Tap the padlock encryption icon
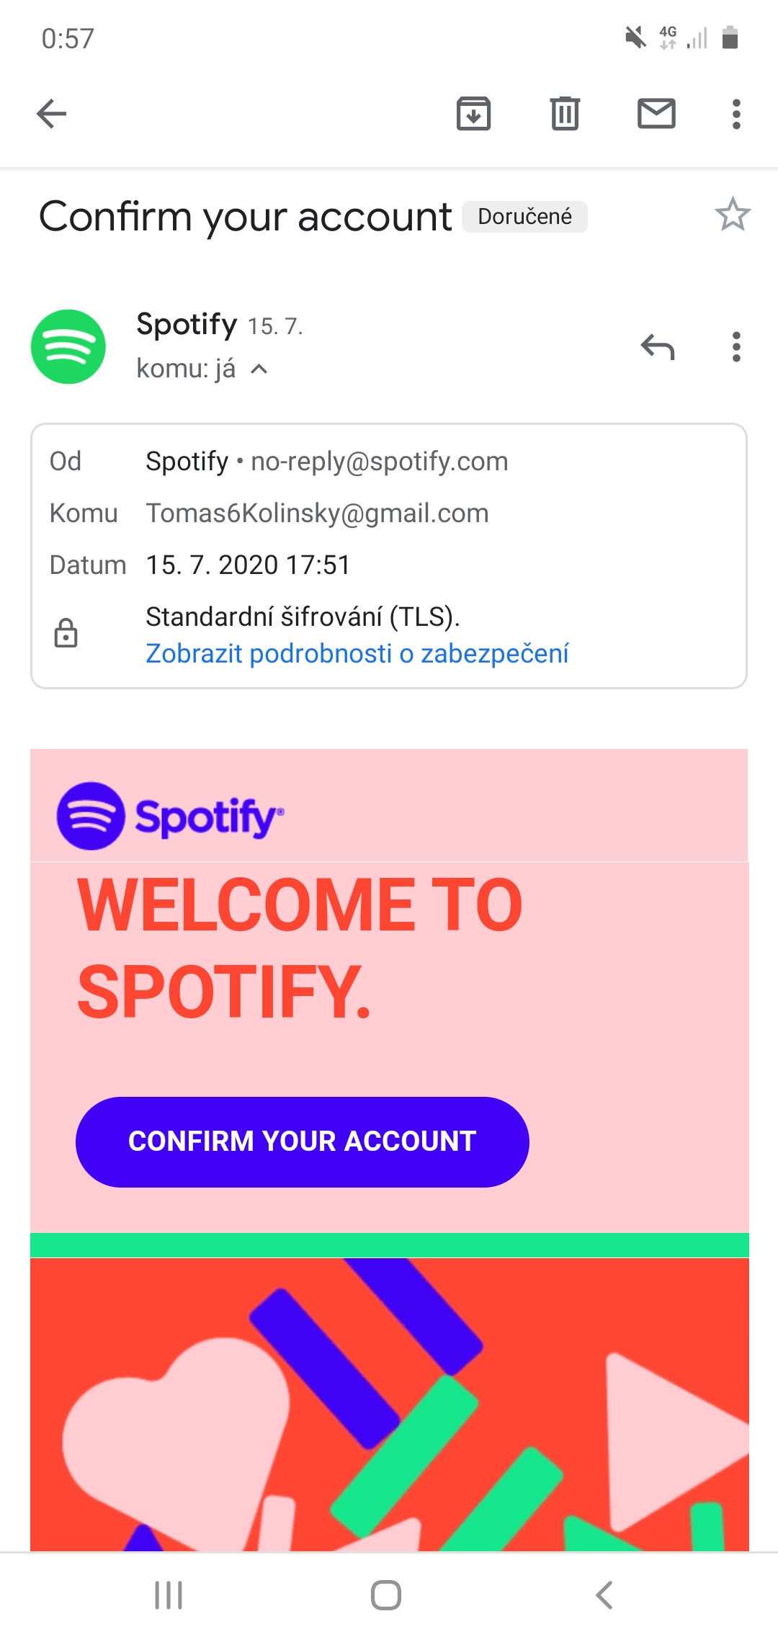The height and width of the screenshot is (1642, 778). tap(66, 634)
